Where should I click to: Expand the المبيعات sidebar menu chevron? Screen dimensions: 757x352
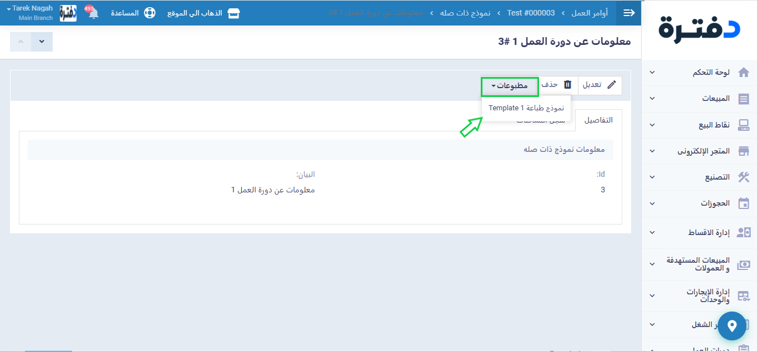pos(652,99)
